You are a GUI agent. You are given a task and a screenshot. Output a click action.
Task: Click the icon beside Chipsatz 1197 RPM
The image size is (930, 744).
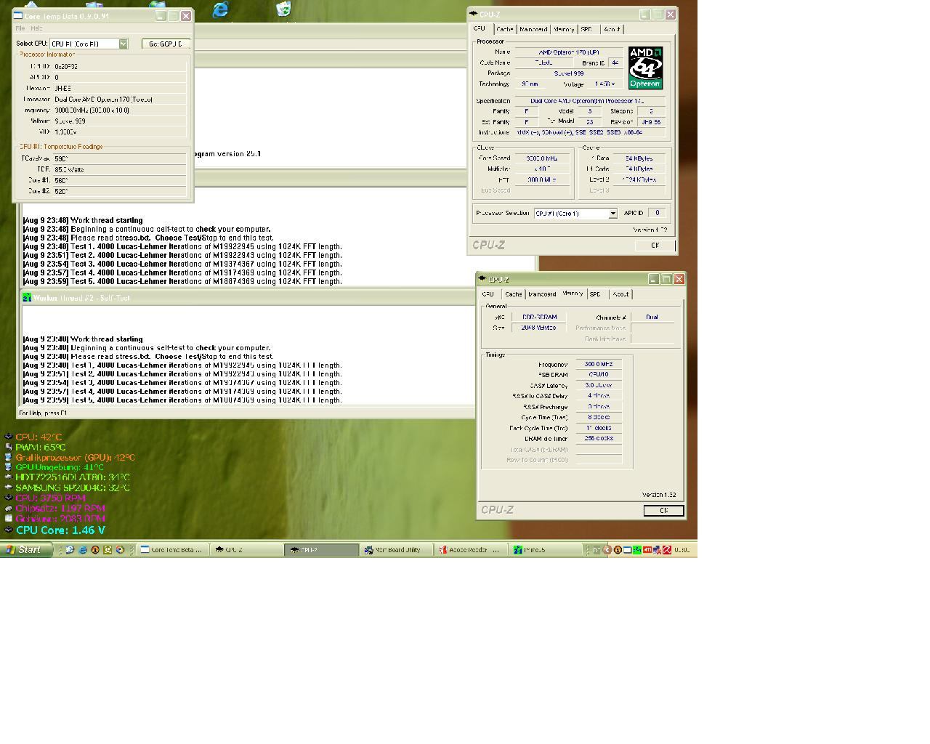(x=9, y=508)
